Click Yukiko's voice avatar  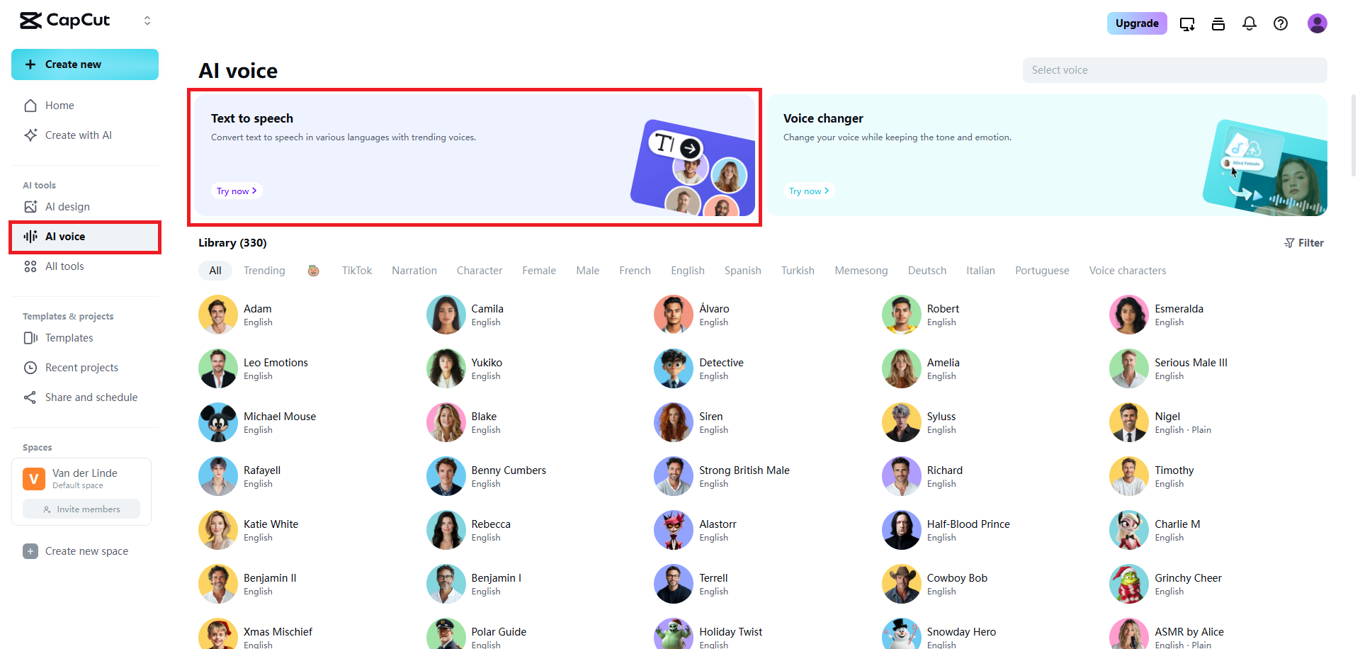[446, 368]
